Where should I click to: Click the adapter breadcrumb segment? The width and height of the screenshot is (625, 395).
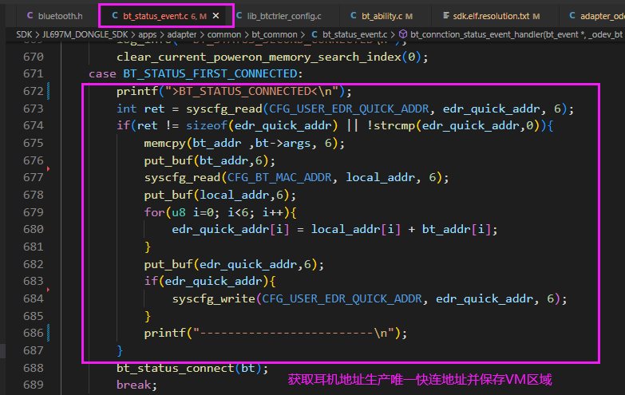(182, 34)
